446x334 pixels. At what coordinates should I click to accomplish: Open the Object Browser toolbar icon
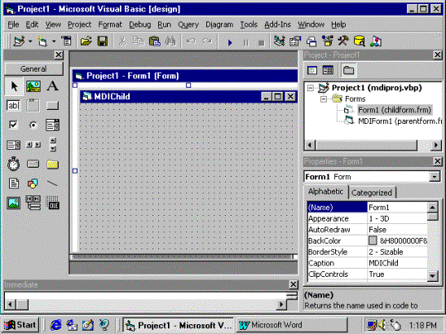tap(328, 42)
